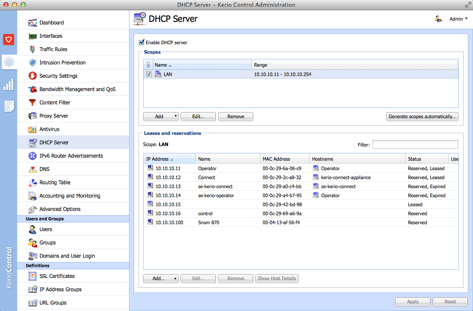Sort scopes by the Name column header
This screenshot has width=473, height=311.
coord(202,65)
